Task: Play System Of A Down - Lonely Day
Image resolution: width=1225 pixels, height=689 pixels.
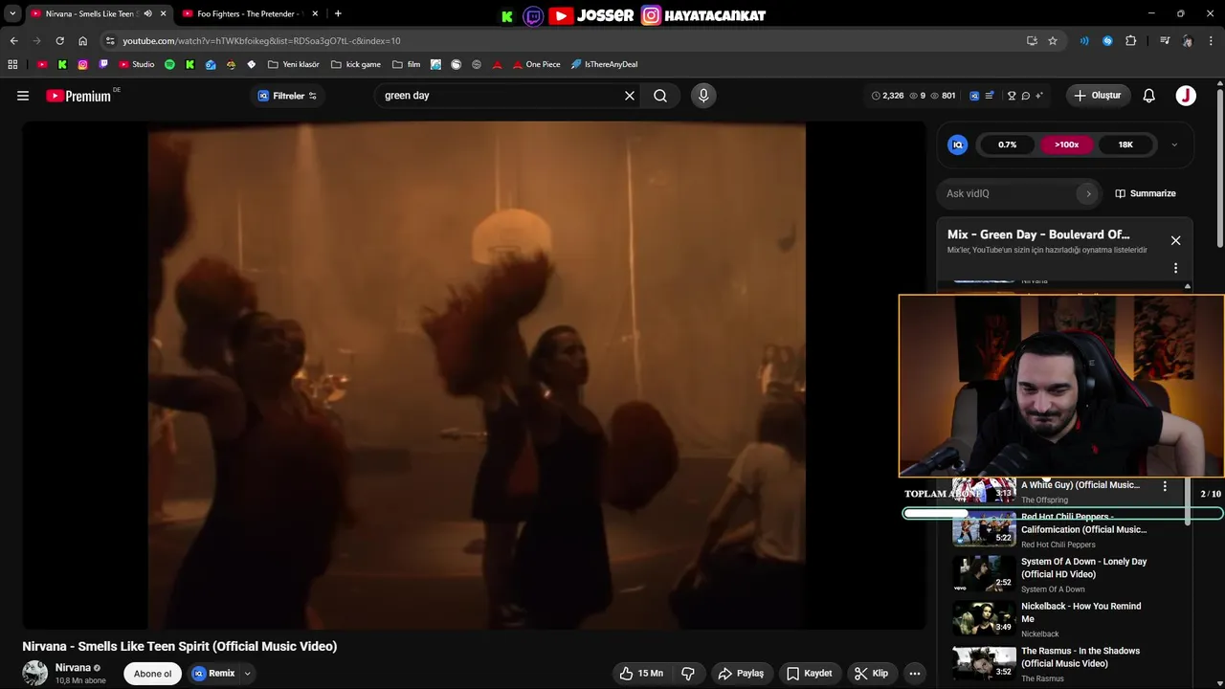Action: [1062, 574]
